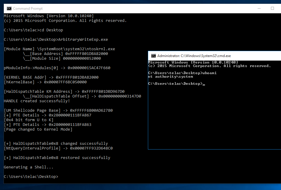Click 'Page changed to Kernel Mode' line
The image size is (281, 190).
click(38, 129)
